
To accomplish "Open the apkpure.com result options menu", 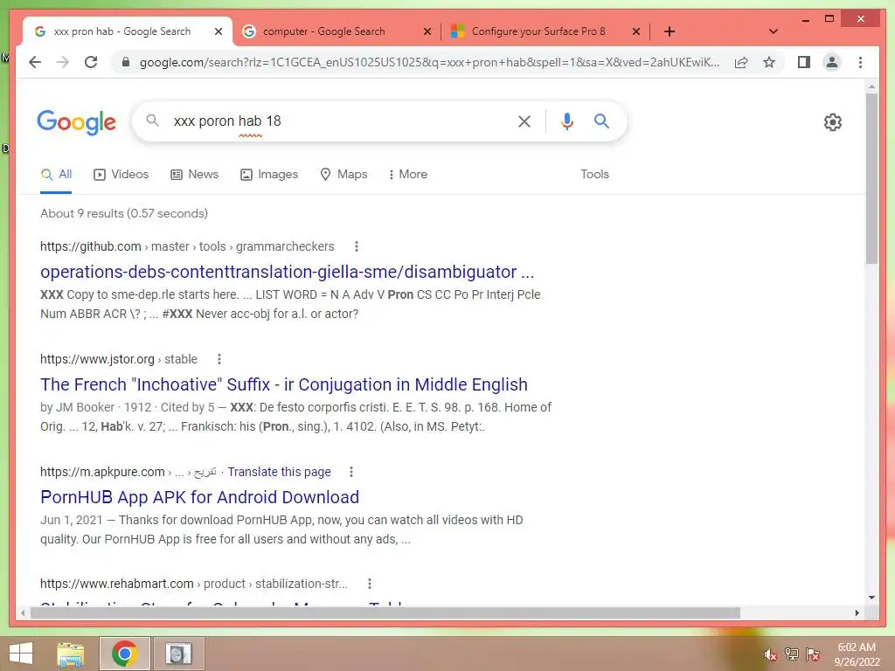I will [x=351, y=472].
